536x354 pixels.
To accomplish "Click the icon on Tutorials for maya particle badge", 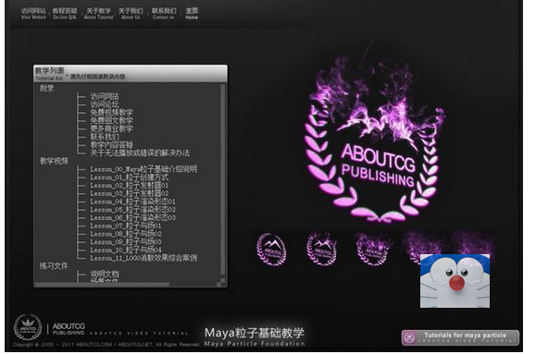I will tap(409, 337).
